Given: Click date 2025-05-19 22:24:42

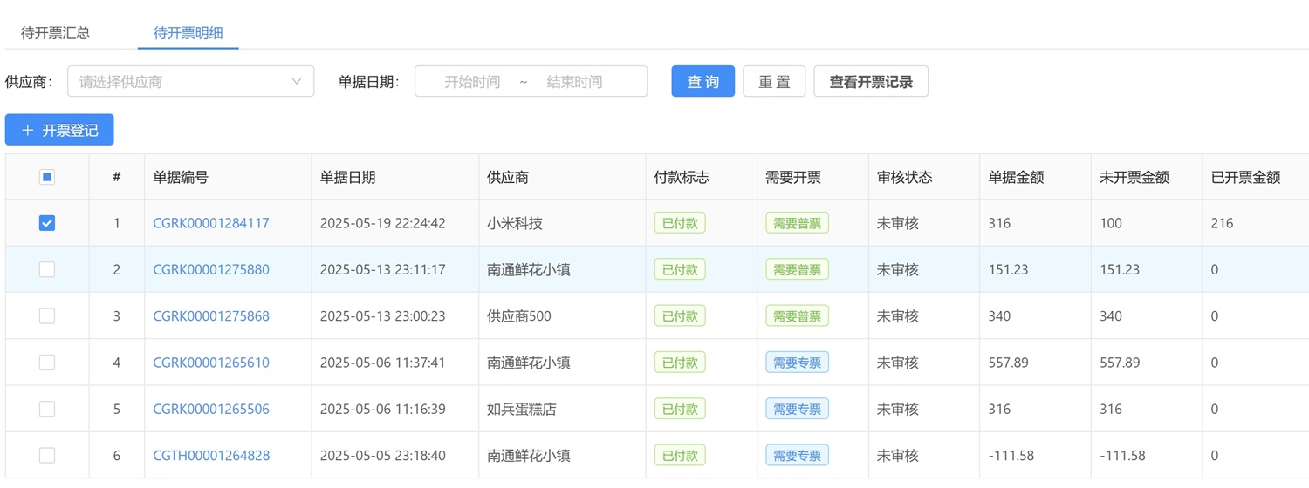Looking at the screenshot, I should pos(383,223).
